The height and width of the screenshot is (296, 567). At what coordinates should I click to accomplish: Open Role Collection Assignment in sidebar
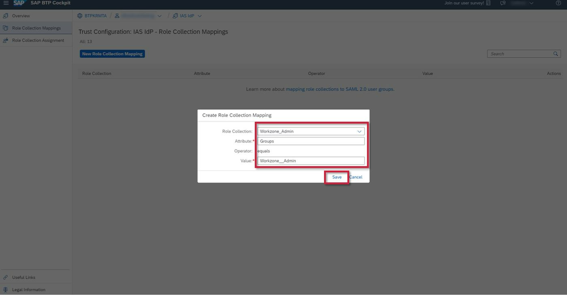(x=36, y=40)
